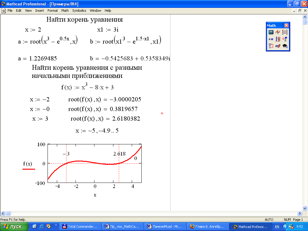Launch Windows Media Player from Quick Launch
308x231 pixels.
[x=48, y=226]
